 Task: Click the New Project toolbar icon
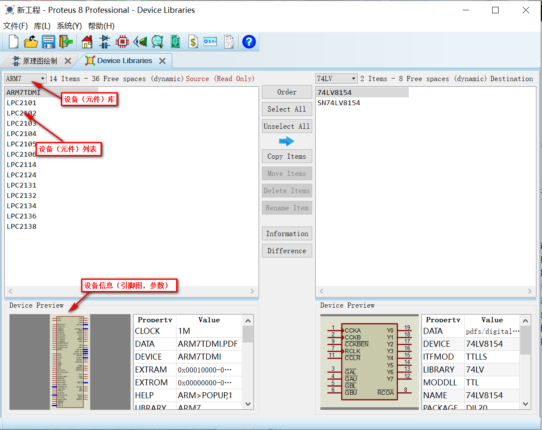point(13,42)
